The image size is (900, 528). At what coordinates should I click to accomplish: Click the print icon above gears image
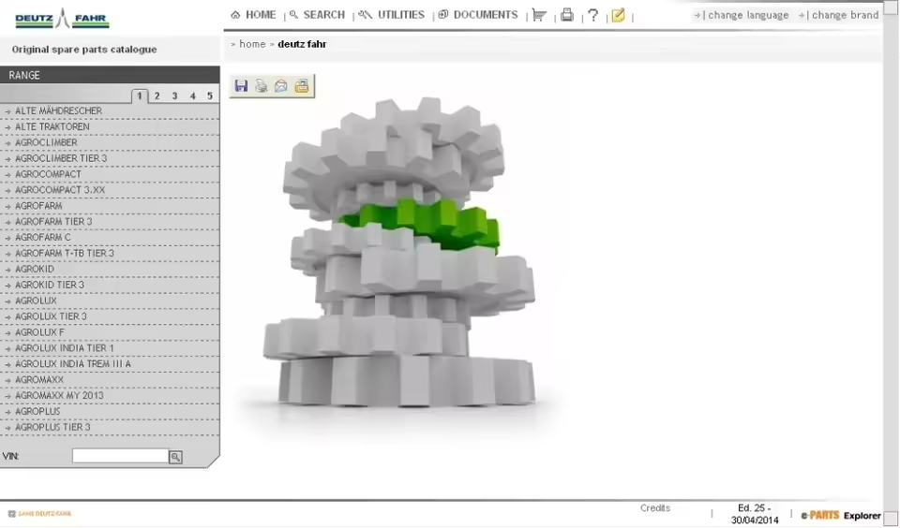click(x=262, y=86)
